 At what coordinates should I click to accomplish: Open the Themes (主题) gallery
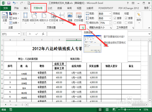[x=5, y=18]
